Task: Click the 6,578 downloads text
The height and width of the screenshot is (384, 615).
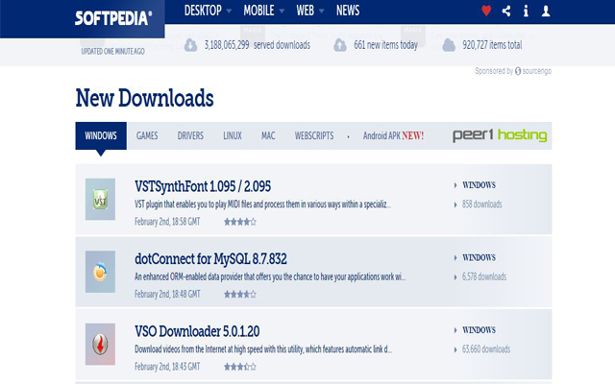Action: (484, 276)
